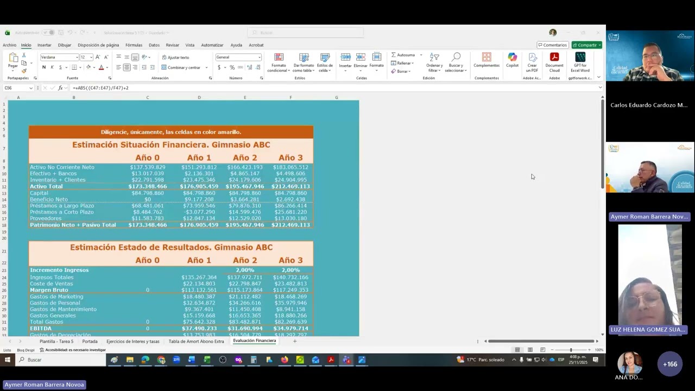This screenshot has height=391, width=695.
Task: Click the Eliminar cells icon
Action: click(x=361, y=57)
